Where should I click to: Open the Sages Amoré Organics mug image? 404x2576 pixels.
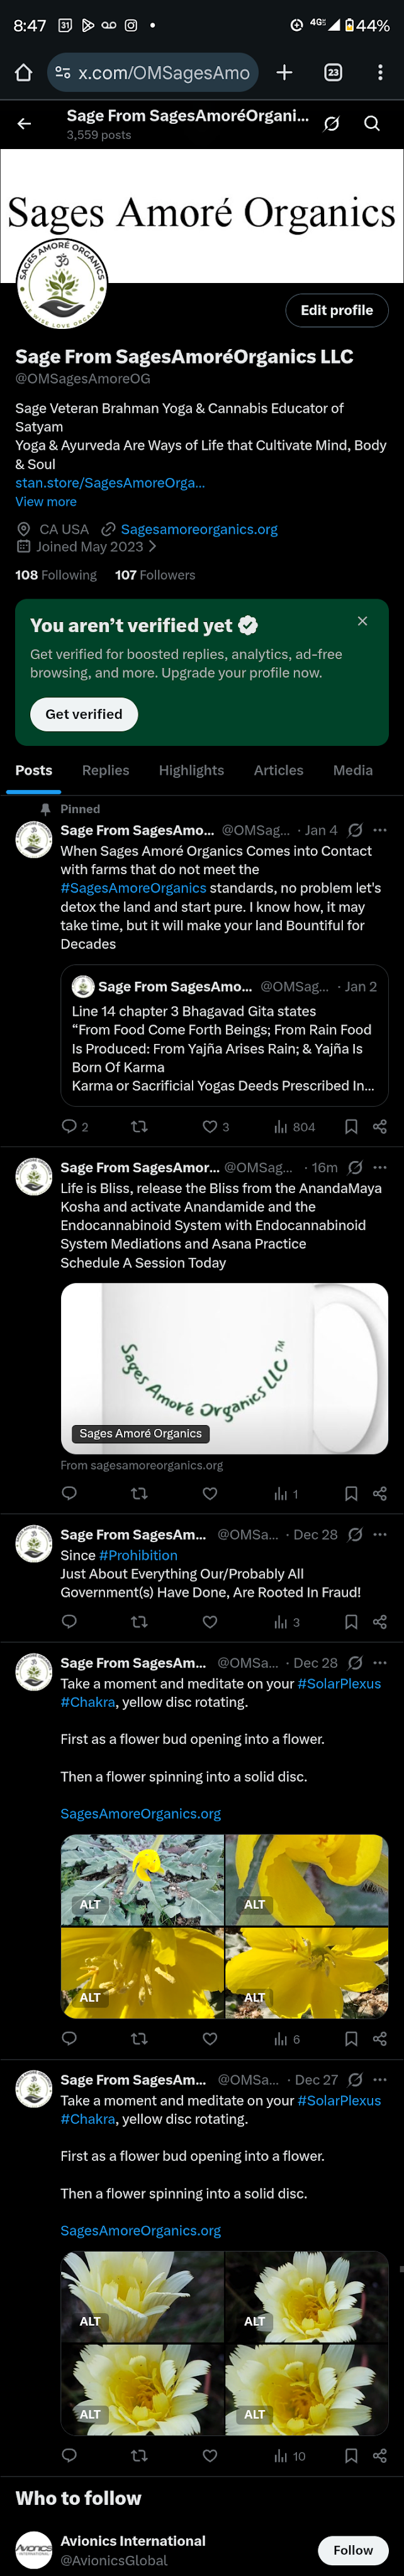pos(224,1367)
